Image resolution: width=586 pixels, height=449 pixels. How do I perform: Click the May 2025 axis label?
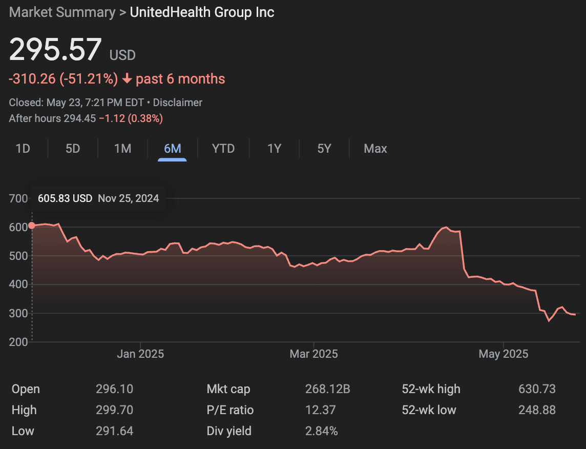coord(504,354)
